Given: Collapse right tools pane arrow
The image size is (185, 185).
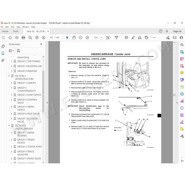Looking at the screenshot, I should click(x=177, y=103).
